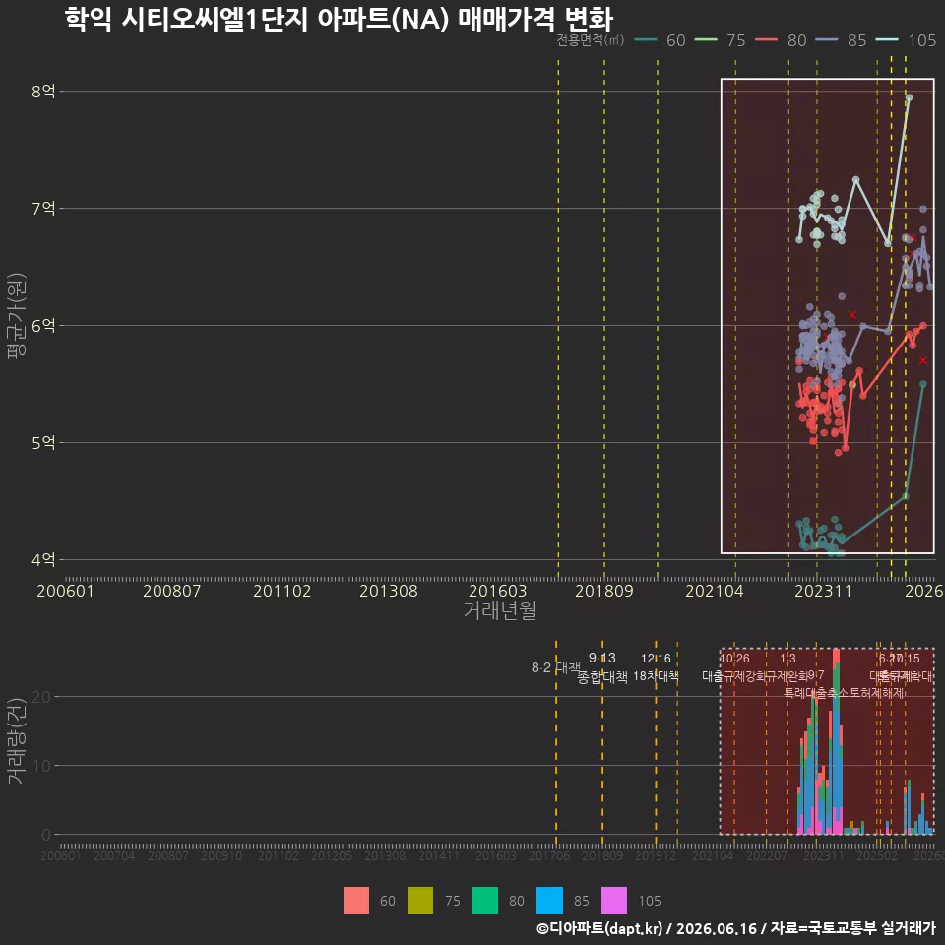
Task: Click the 7억 price axis label
Action: [43, 209]
